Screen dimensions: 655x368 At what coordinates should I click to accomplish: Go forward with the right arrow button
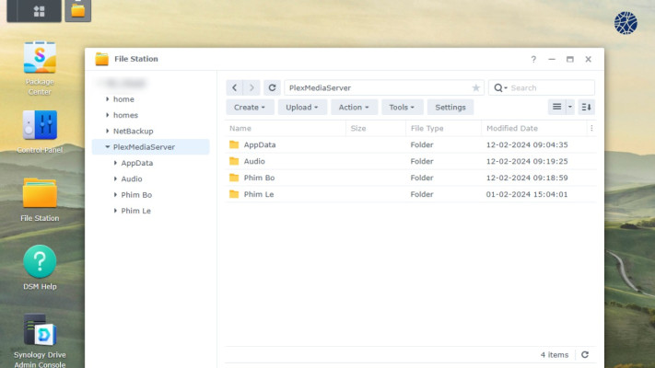(251, 87)
